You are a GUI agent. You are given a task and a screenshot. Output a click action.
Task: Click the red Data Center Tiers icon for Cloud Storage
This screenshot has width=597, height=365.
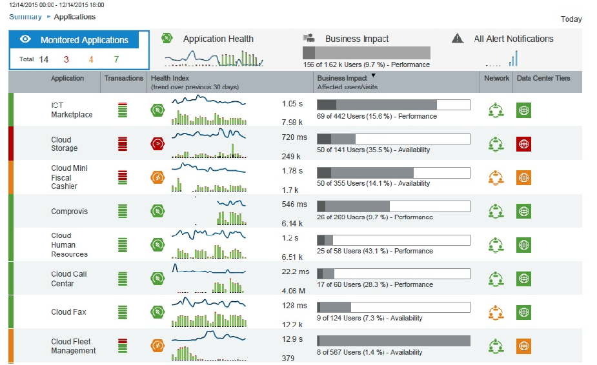coord(523,144)
